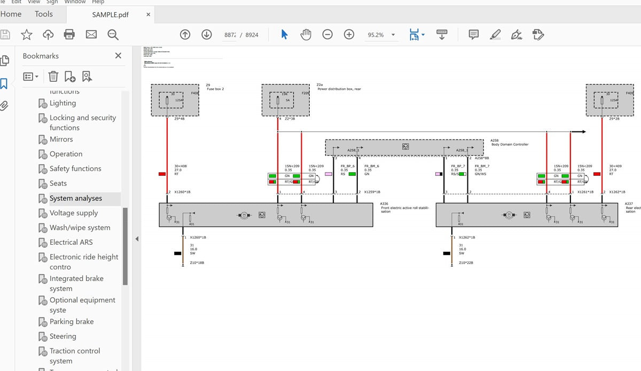Add a sticky note comment
The width and height of the screenshot is (641, 371).
pyautogui.click(x=473, y=34)
